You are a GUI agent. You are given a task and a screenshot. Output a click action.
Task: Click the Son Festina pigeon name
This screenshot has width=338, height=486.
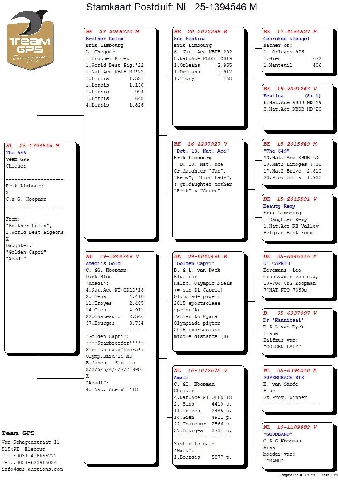point(190,39)
